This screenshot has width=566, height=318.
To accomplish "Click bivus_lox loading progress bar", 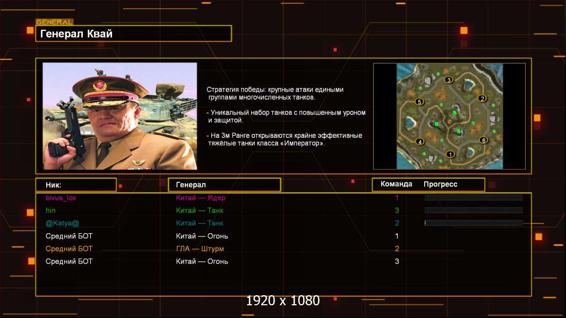I will [x=474, y=197].
